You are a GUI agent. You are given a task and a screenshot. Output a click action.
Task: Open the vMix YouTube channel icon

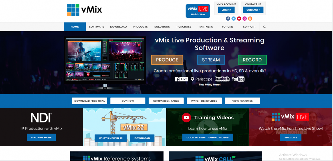click(239, 19)
